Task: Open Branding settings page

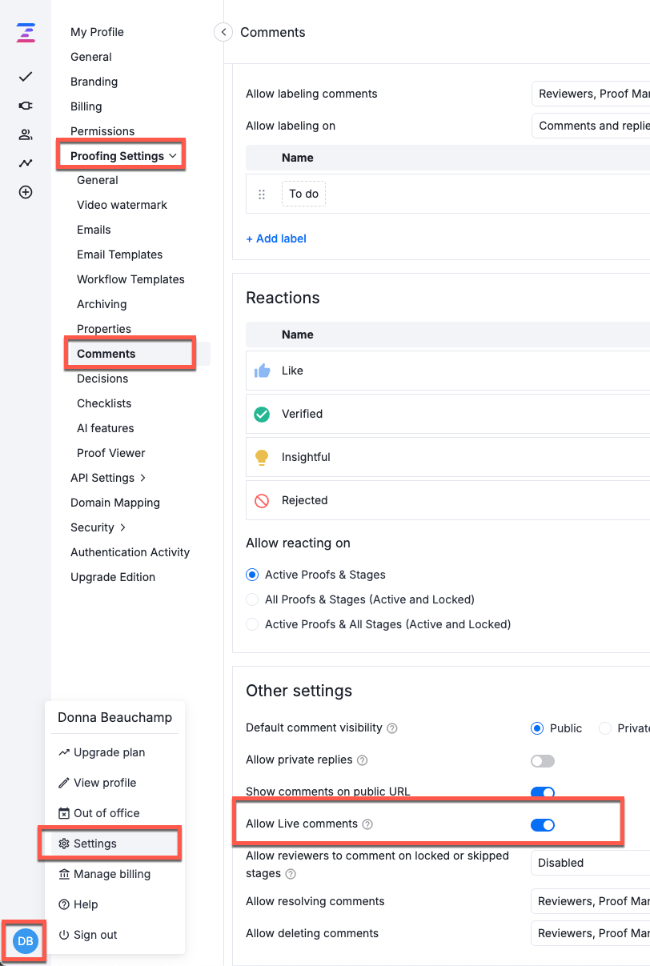Action: 94,82
